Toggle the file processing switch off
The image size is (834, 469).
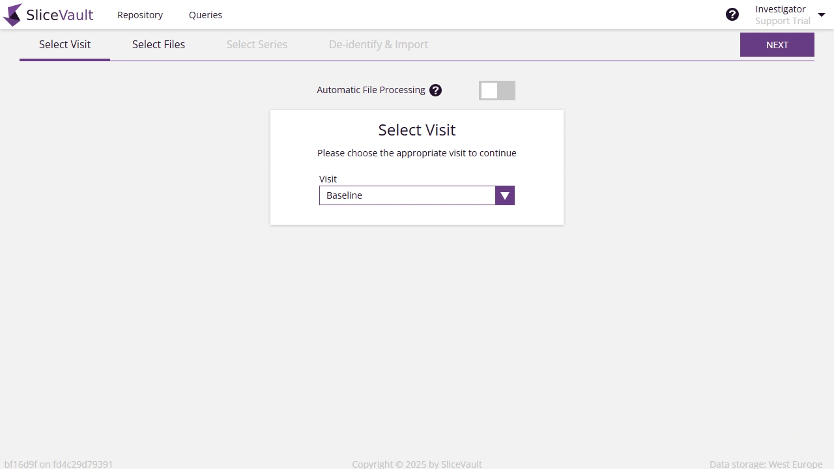click(x=496, y=90)
